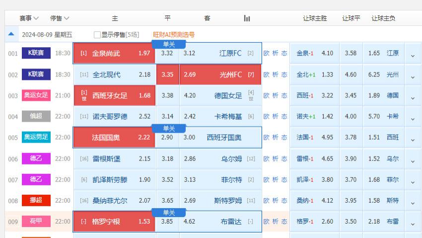Click the 挪超 league badge
This screenshot has width=422, height=238.
click(x=36, y=200)
